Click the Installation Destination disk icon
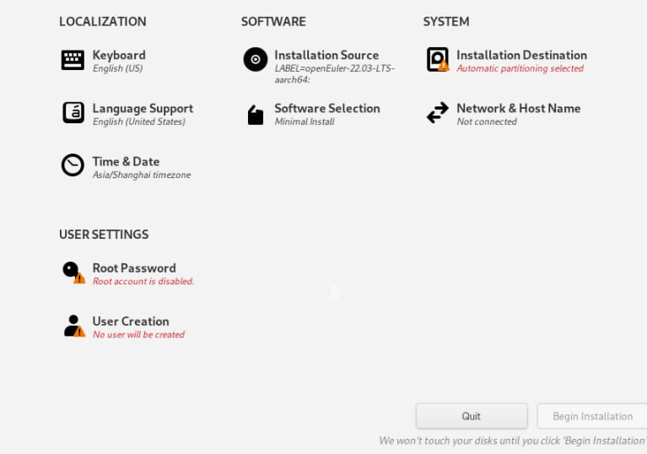Screen dimensions: 647x454 (438, 59)
